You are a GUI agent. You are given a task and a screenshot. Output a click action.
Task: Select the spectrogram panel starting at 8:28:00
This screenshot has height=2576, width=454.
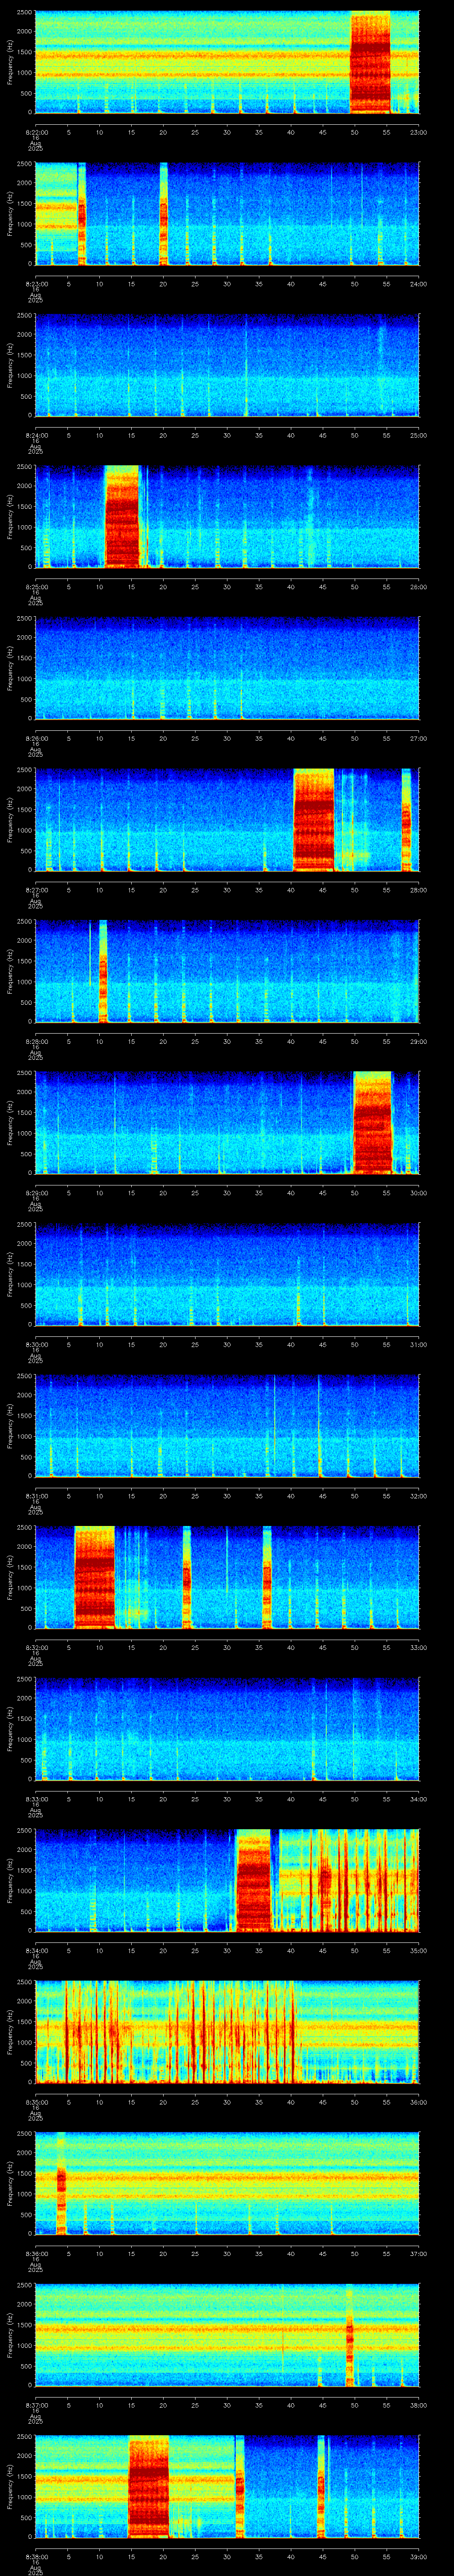227,972
